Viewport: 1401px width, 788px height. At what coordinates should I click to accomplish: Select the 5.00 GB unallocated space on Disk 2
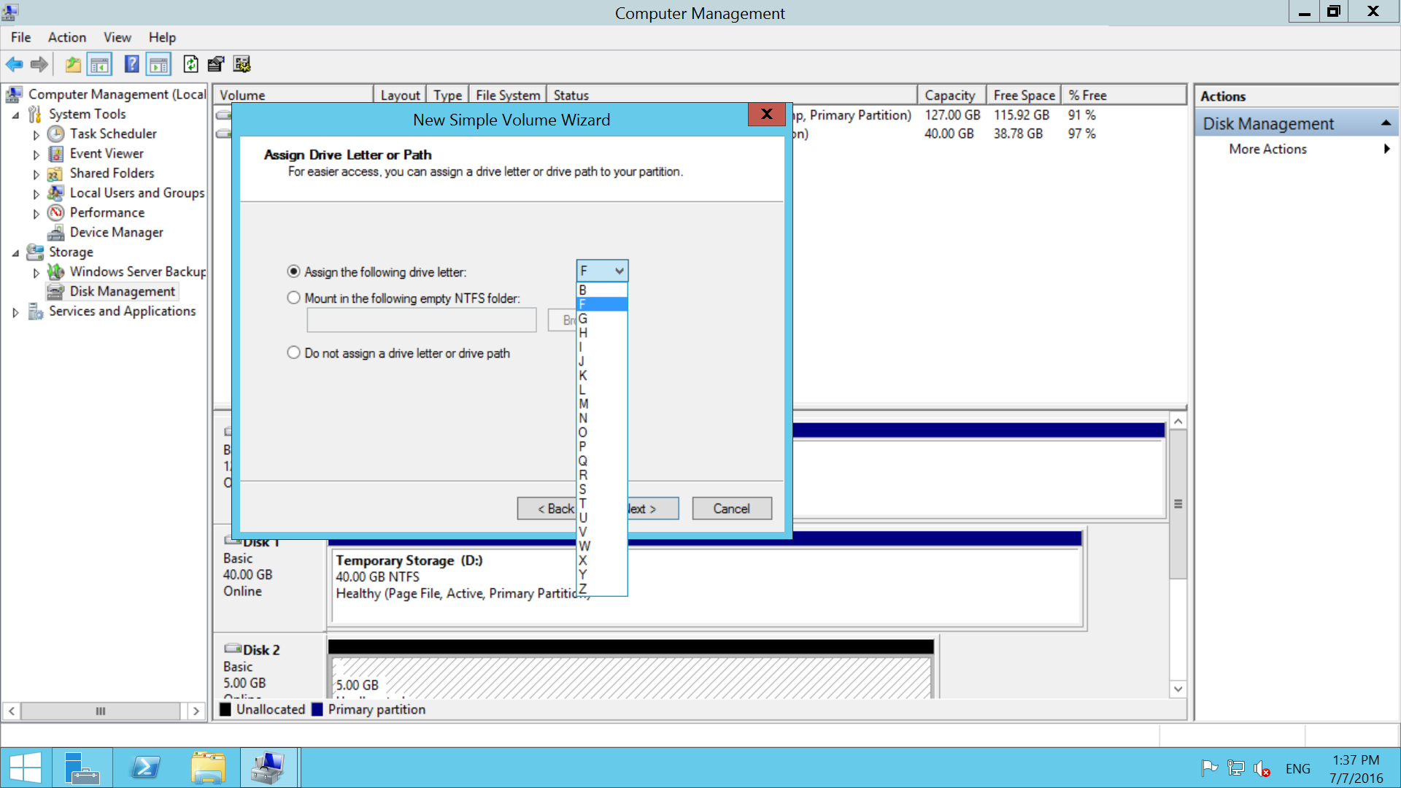pos(631,677)
